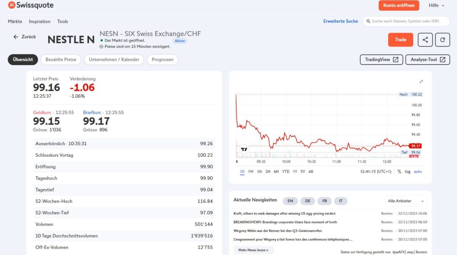Viewport: 457px width, 255px height.
Task: Click the orange Trade button
Action: 400,40
